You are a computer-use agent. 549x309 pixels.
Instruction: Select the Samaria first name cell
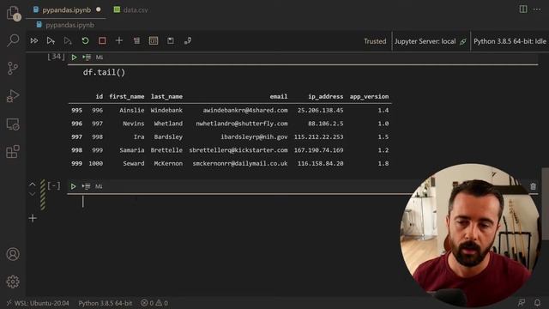pyautogui.click(x=131, y=150)
